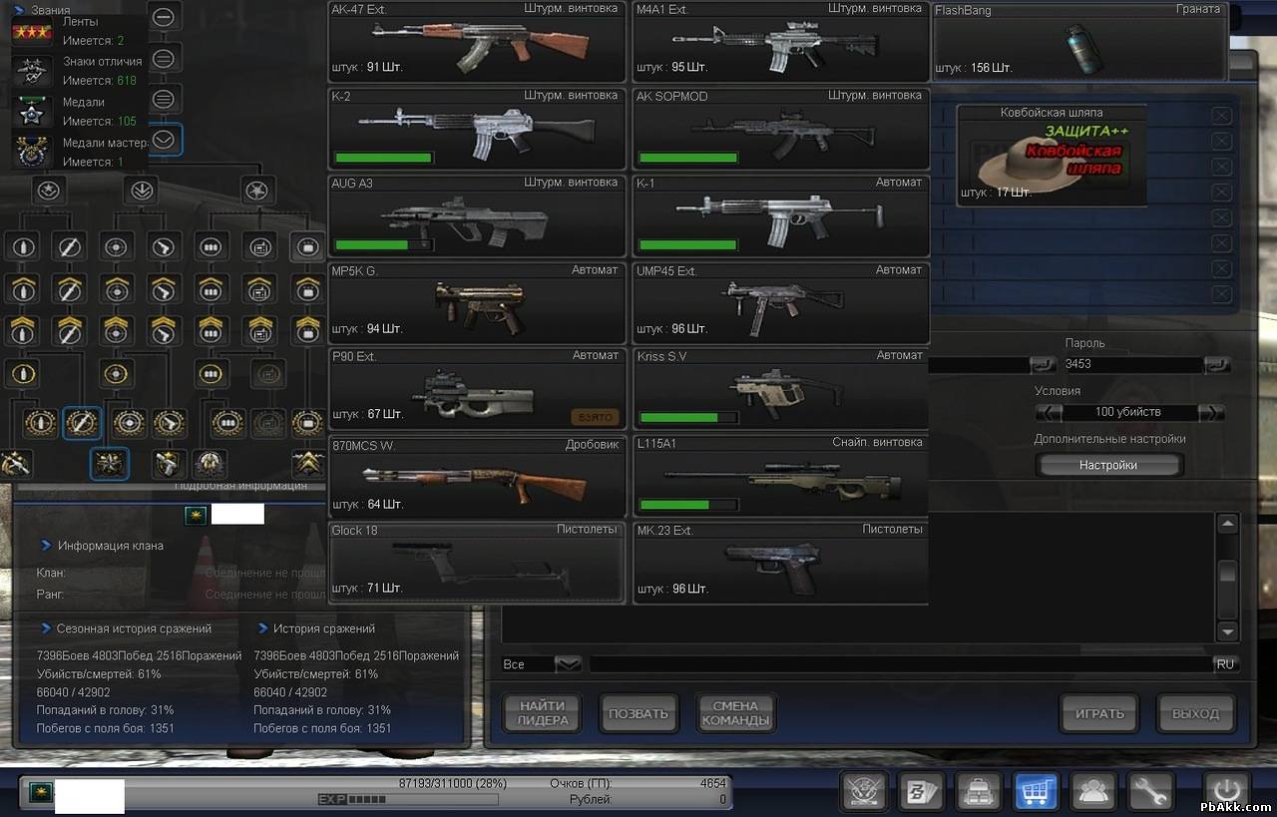The image size is (1277, 817).
Task: Select the Kriss S.V weapon card
Action: (x=781, y=390)
